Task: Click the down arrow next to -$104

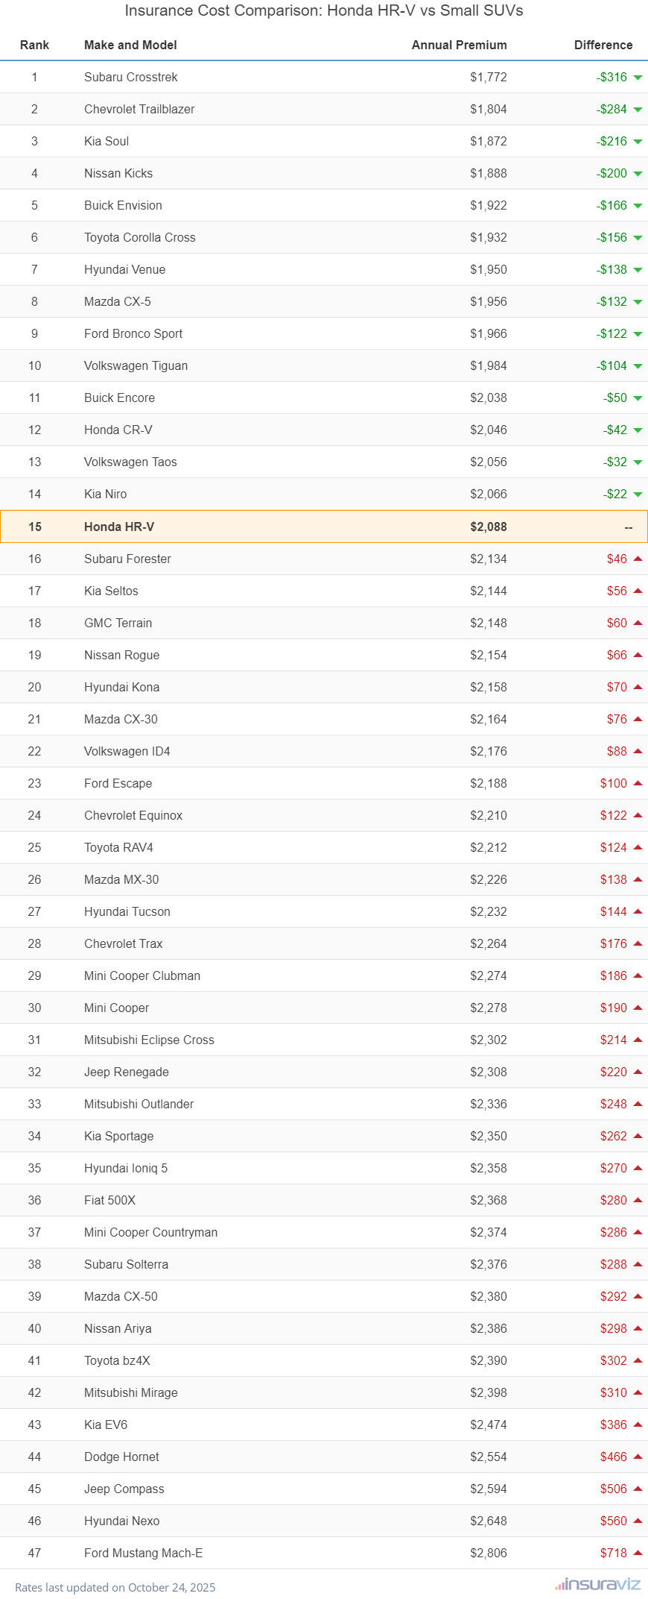Action: (638, 366)
